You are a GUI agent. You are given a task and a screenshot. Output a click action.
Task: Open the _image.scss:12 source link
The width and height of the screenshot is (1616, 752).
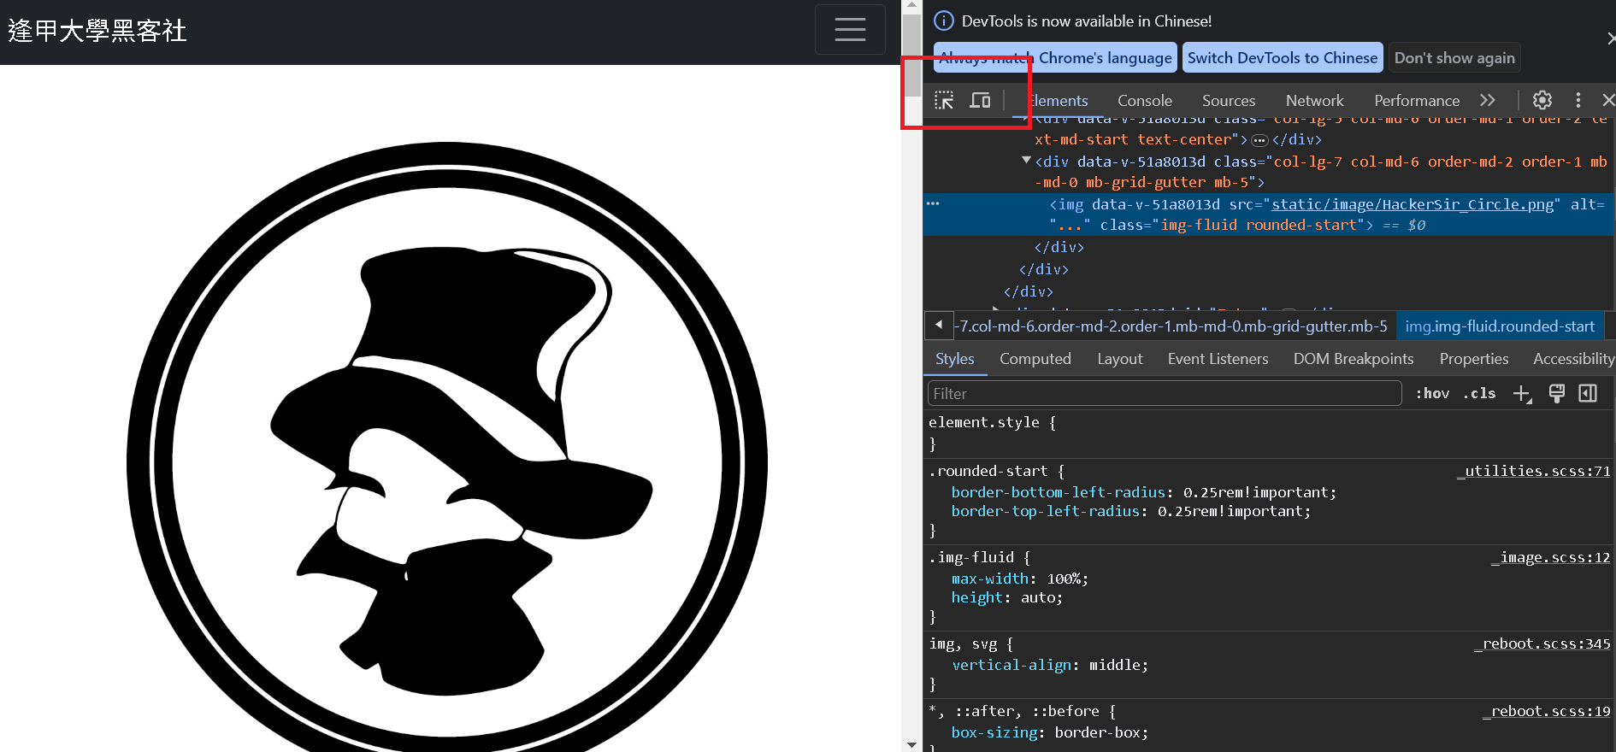point(1551,557)
